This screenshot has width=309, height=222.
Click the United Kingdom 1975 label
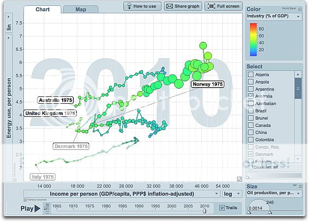(50, 113)
